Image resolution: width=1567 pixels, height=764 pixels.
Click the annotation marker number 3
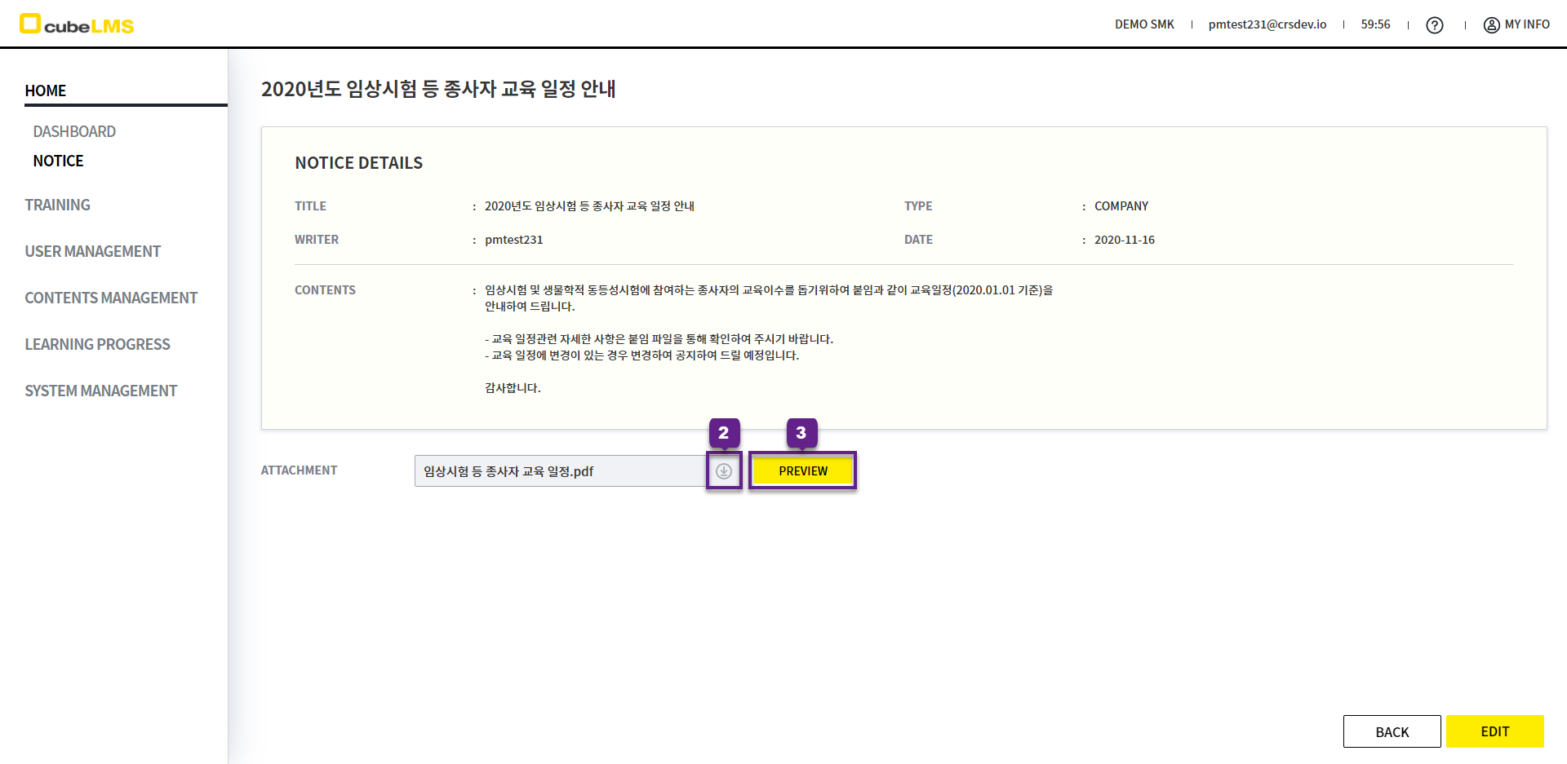(801, 432)
